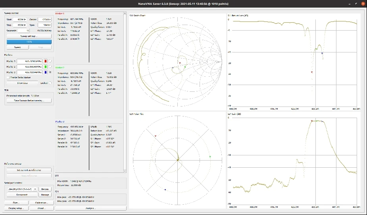Click blue marker on S21 Polar Plot
The height and width of the screenshot is (215, 367).
point(165,190)
